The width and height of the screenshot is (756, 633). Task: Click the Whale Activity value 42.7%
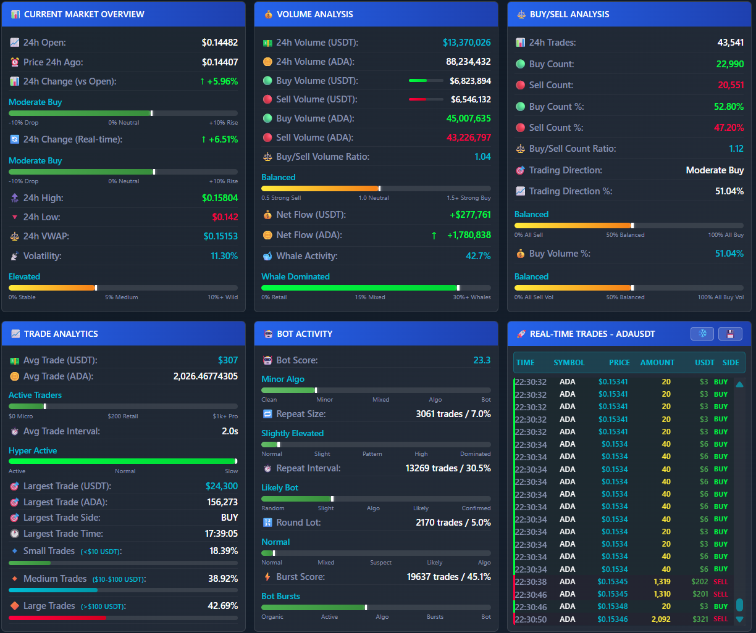click(479, 256)
